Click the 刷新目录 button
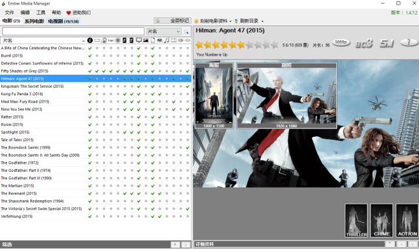The width and height of the screenshot is (419, 249). (246, 21)
